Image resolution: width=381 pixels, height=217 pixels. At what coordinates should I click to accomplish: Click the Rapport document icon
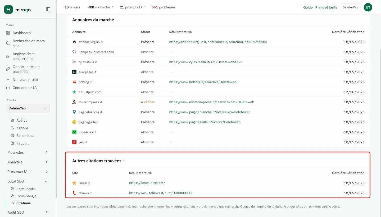tap(12, 143)
